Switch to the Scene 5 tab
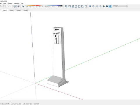 coord(26,10)
